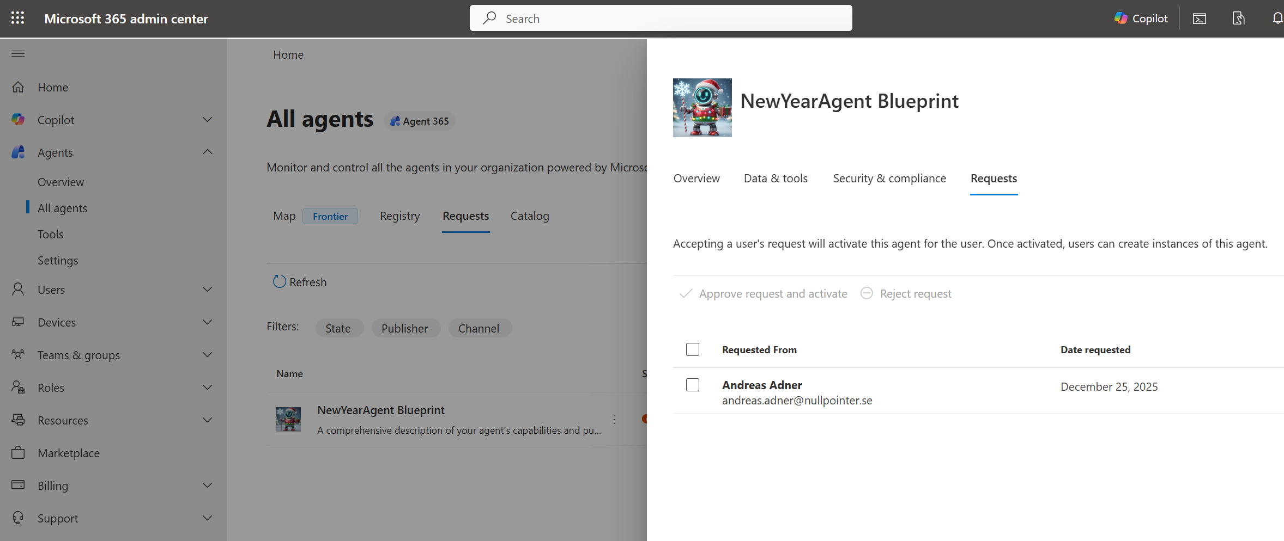Screen dimensions: 1284x541
Task: Open the State filter dropdown
Action: point(338,328)
